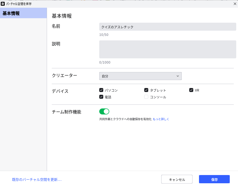Uncheck the パソコン device checkbox
The height and width of the screenshot is (187, 238).
[x=101, y=90]
